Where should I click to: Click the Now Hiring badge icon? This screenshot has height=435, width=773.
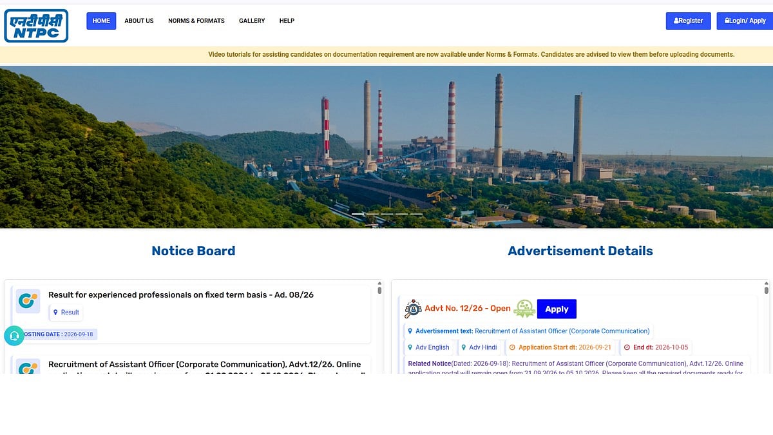tap(524, 309)
